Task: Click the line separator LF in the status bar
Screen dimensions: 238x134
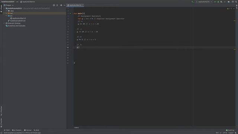Action: pyautogui.click(x=221, y=133)
